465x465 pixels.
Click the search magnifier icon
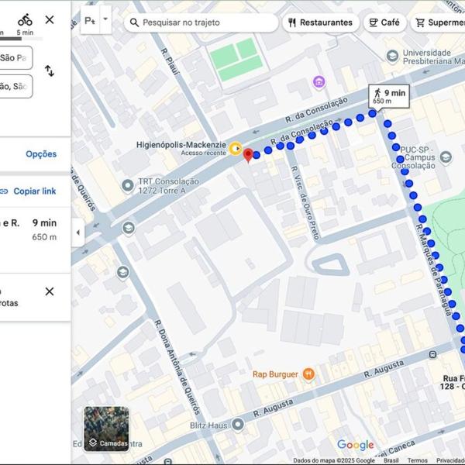[134, 22]
